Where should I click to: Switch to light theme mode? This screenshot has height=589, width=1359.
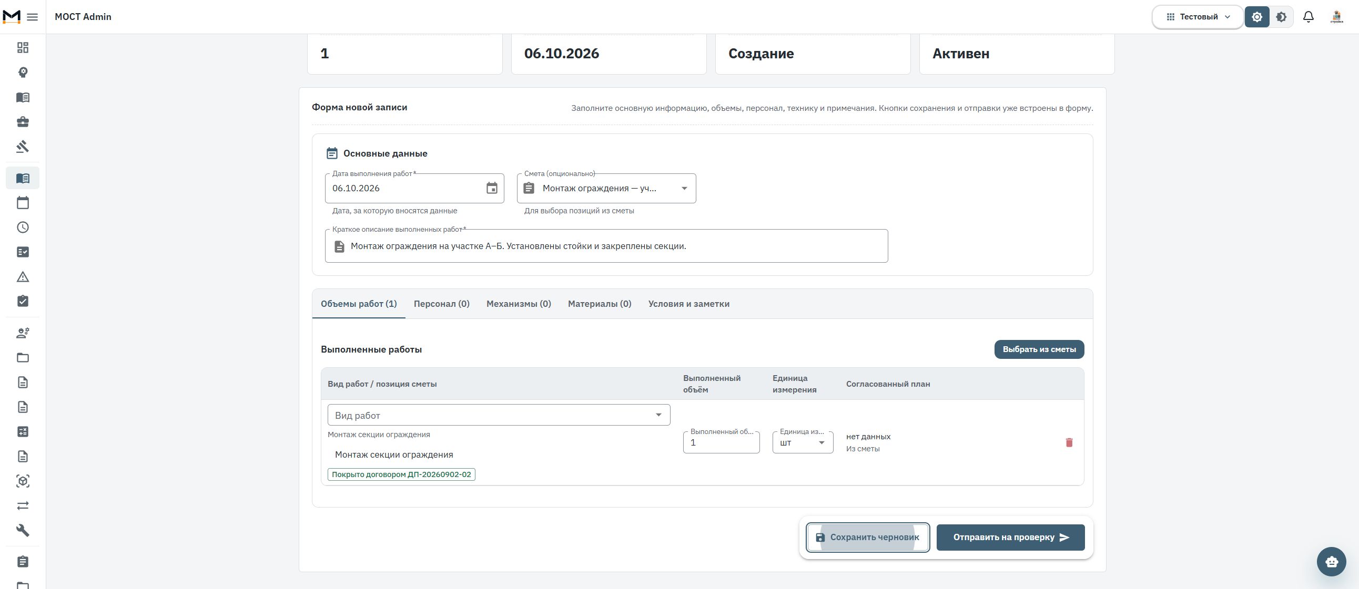1257,17
